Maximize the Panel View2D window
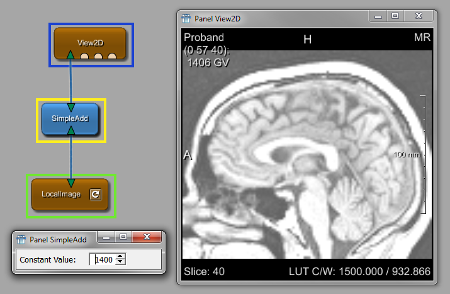 [x=395, y=17]
